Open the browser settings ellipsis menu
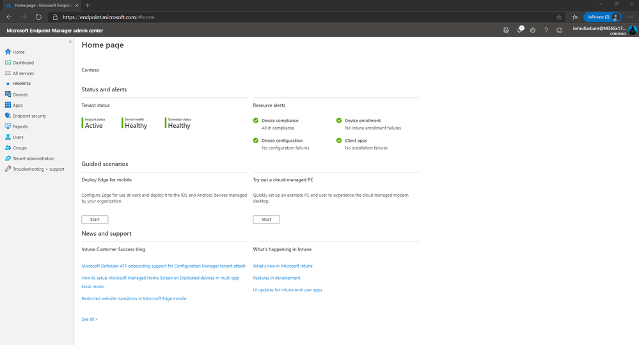Screen dimensions: 639x345 click(x=630, y=17)
